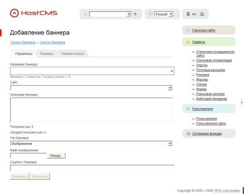
Task: Click the Добавление баннера page heading
Action: pos(40,33)
